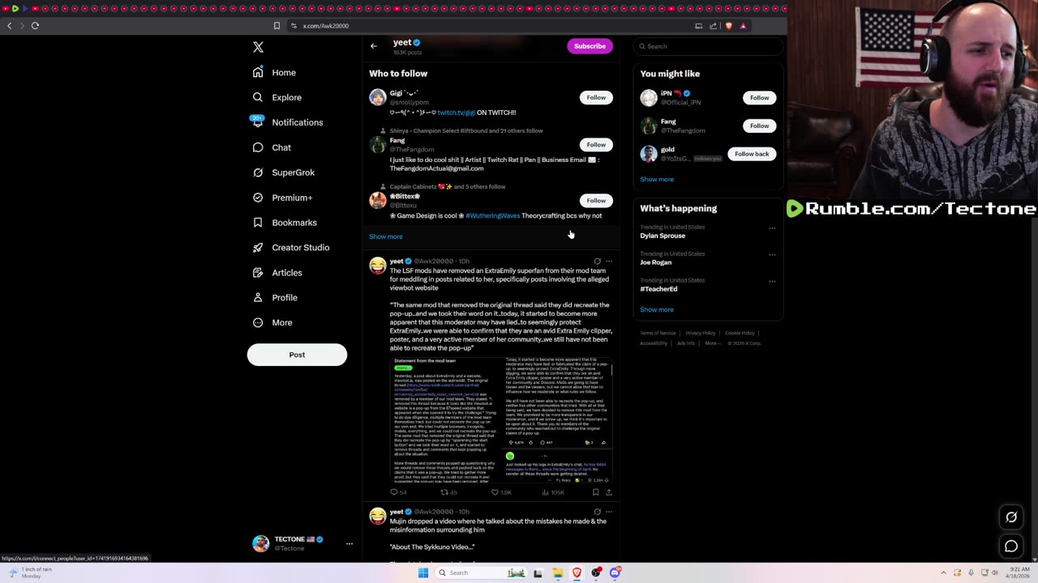The width and height of the screenshot is (1038, 583).
Task: Click the X search input field
Action: 710,46
